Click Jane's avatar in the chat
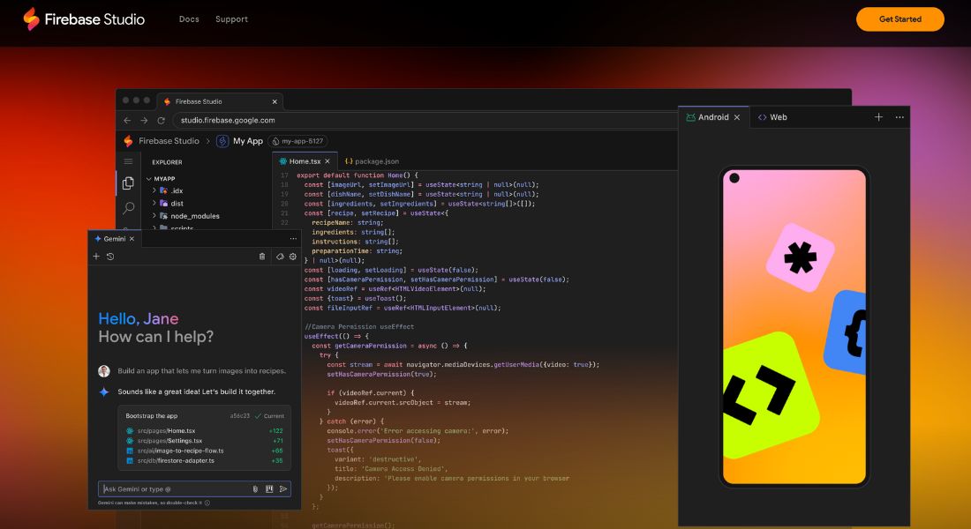971x529 pixels. [x=104, y=371]
